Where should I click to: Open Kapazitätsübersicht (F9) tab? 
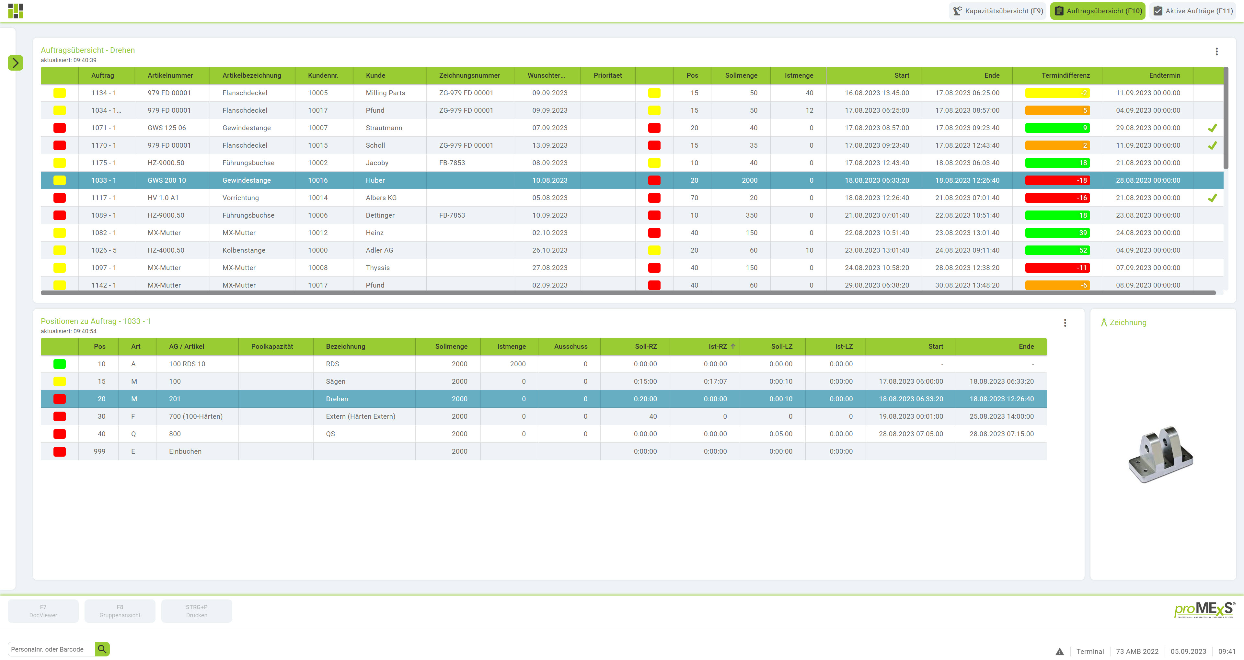998,11
